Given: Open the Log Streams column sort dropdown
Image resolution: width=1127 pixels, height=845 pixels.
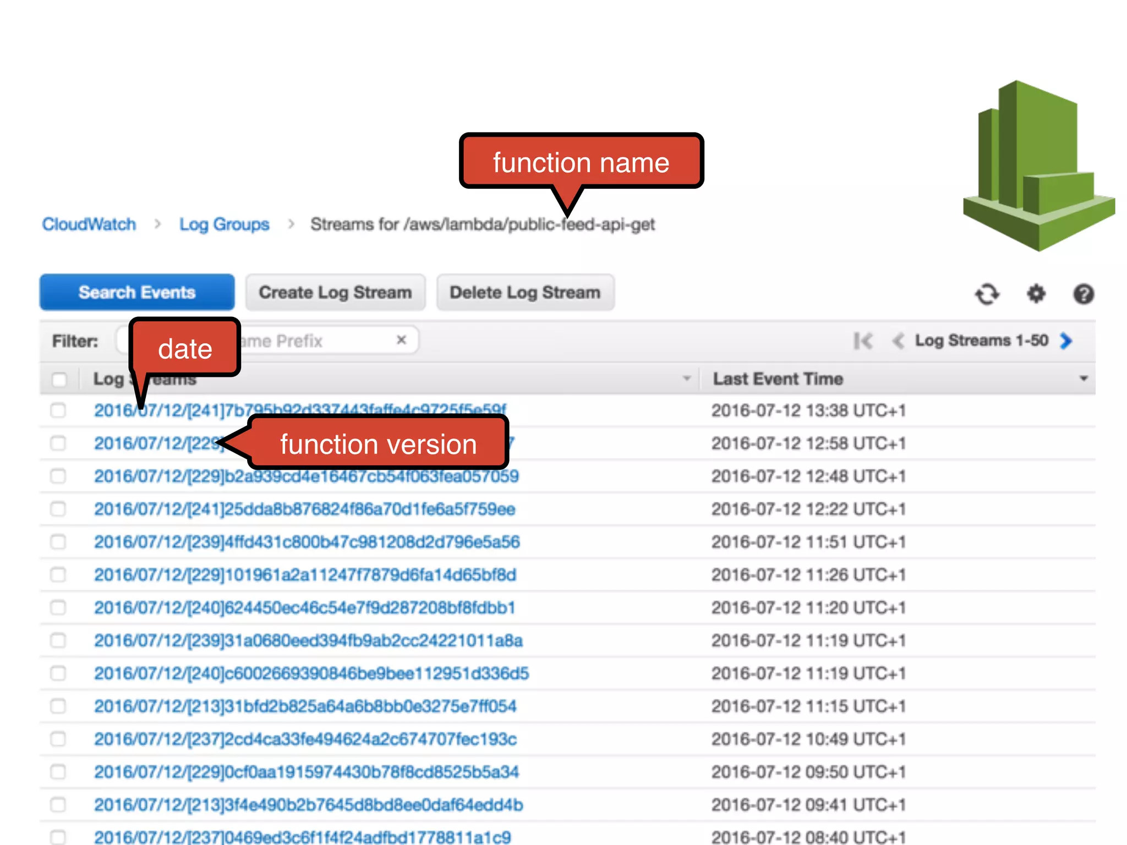Looking at the screenshot, I should pyautogui.click(x=686, y=378).
